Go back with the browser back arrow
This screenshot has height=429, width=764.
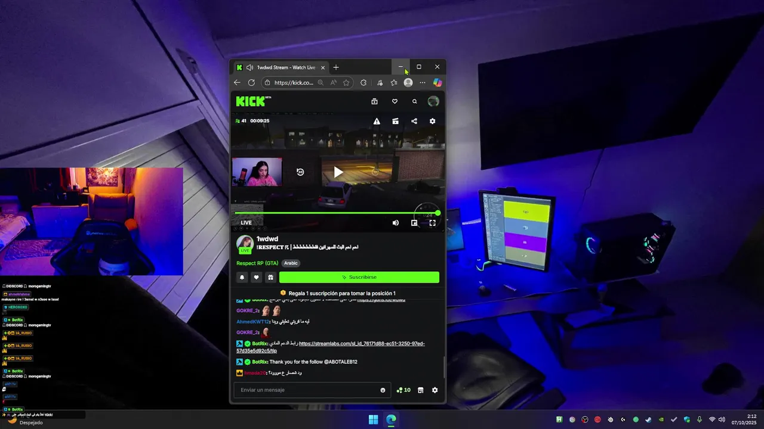pos(237,83)
